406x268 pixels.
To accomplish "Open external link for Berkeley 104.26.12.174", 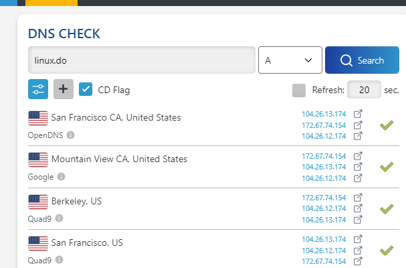I will click(358, 208).
